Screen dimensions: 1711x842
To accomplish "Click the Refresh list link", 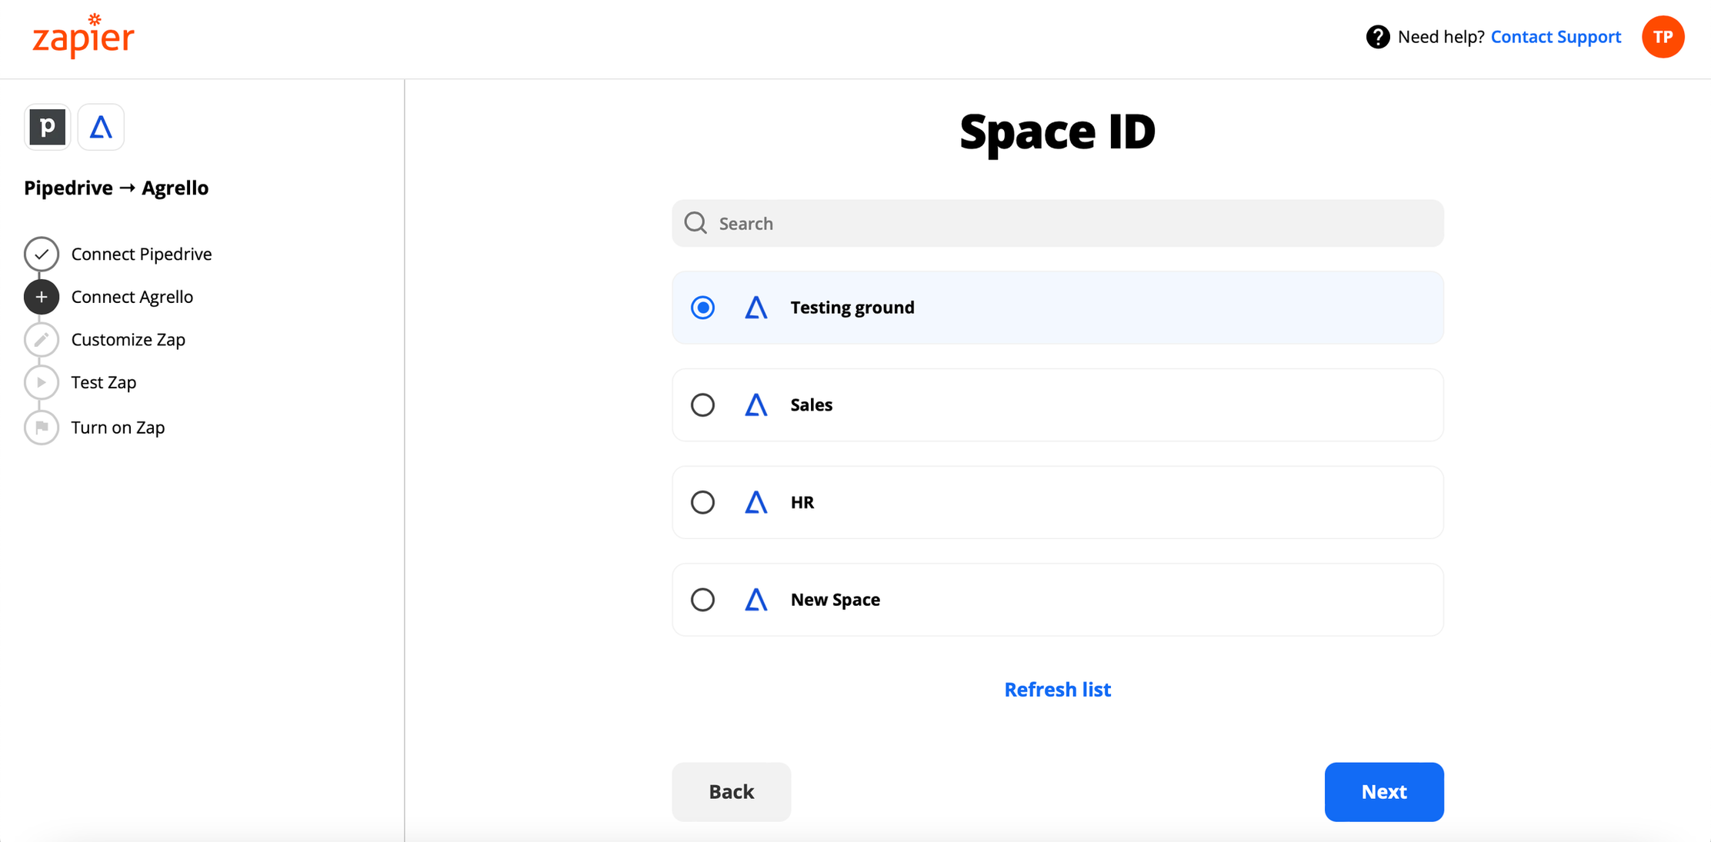I will [1057, 690].
